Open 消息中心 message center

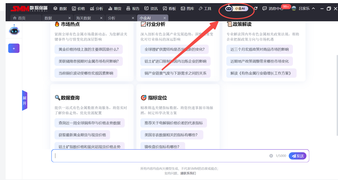(x=273, y=9)
